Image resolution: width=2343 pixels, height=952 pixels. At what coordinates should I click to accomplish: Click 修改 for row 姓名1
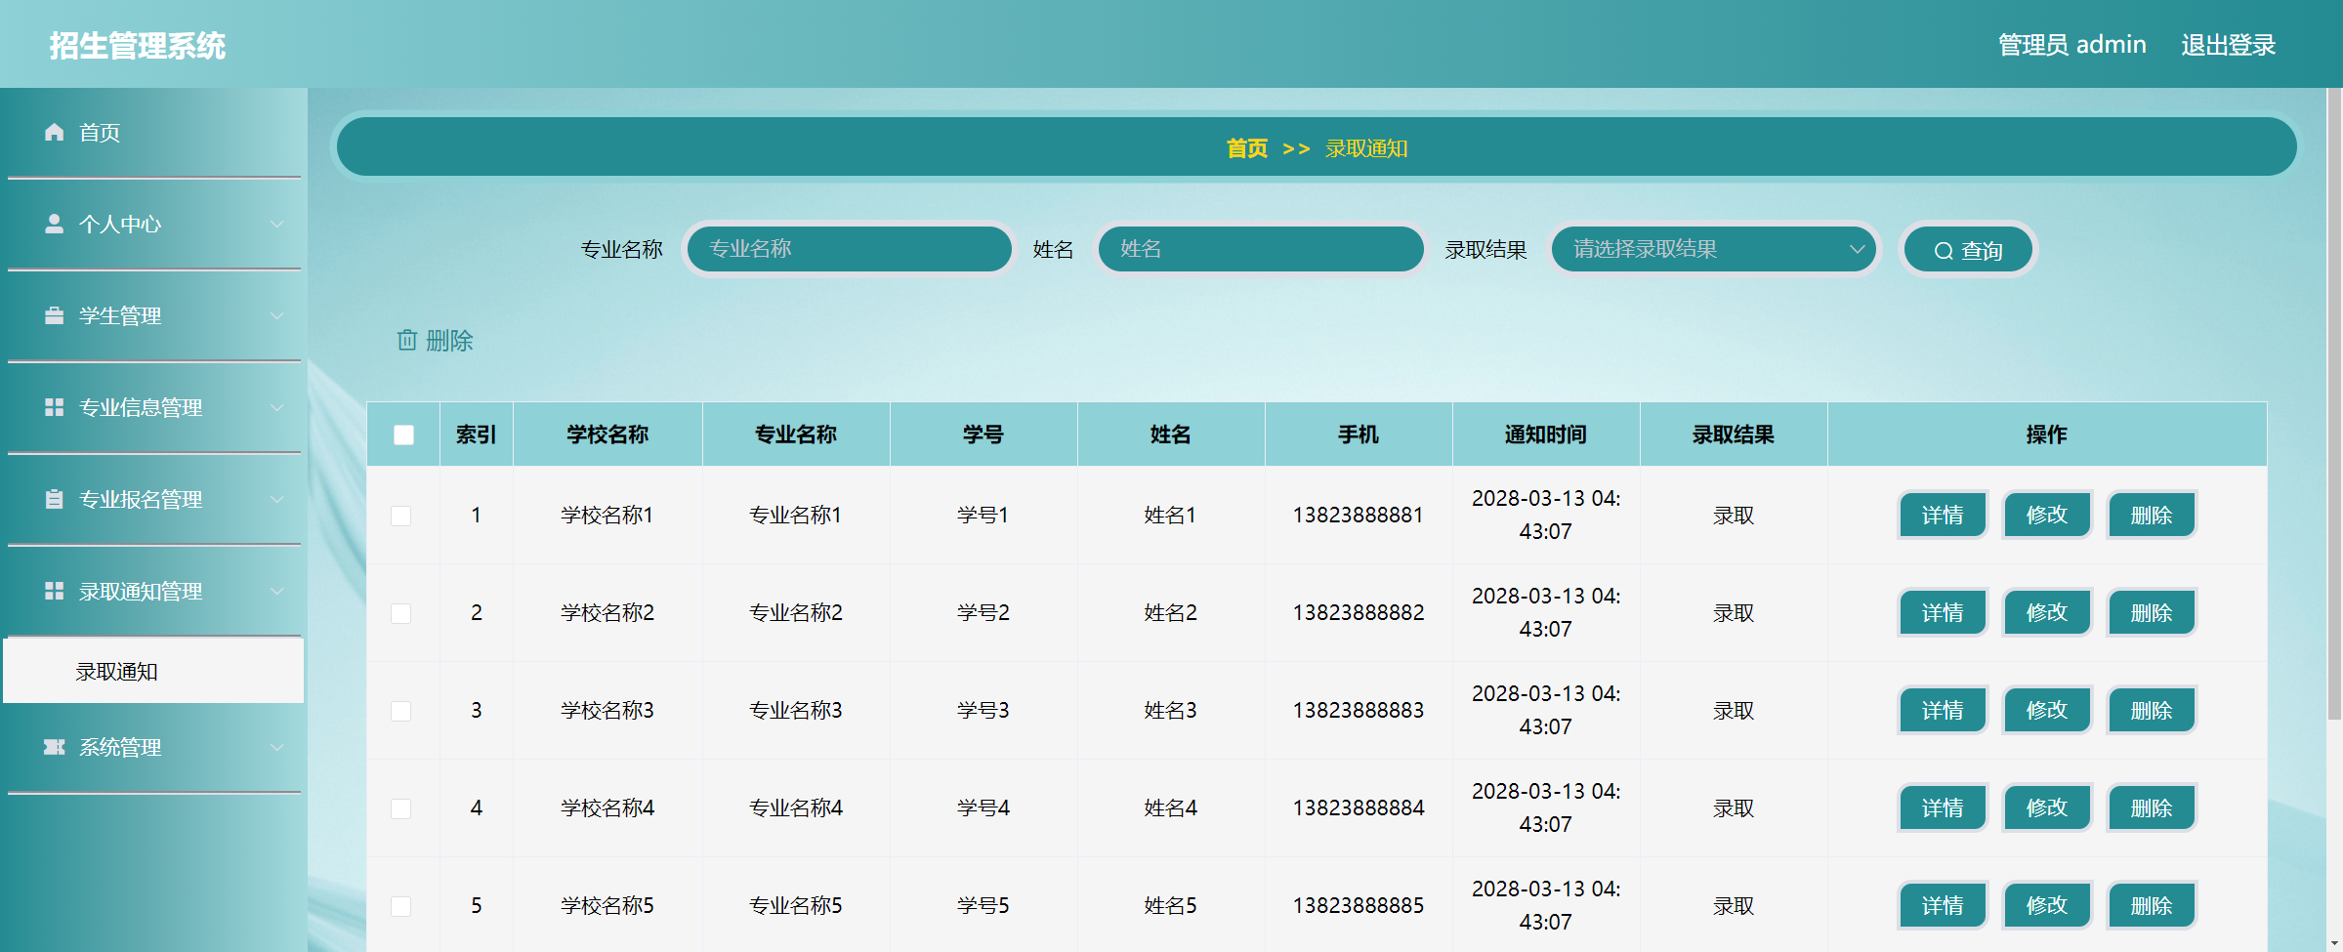pos(2047,515)
